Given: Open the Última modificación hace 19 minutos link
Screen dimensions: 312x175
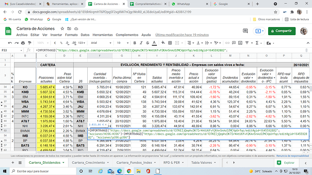Looking at the screenshot, I should click(182, 35).
